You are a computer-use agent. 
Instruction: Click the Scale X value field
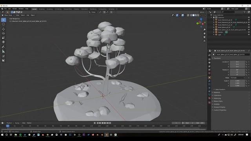(237, 81)
